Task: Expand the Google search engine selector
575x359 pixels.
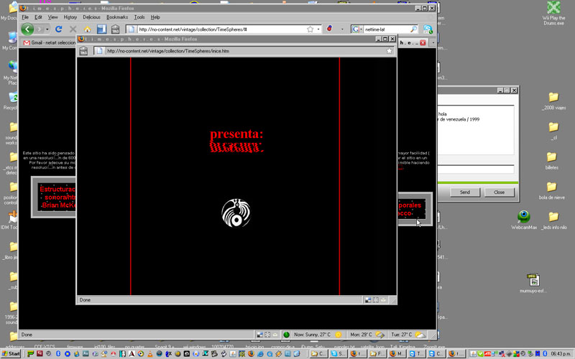Action: tap(357, 29)
